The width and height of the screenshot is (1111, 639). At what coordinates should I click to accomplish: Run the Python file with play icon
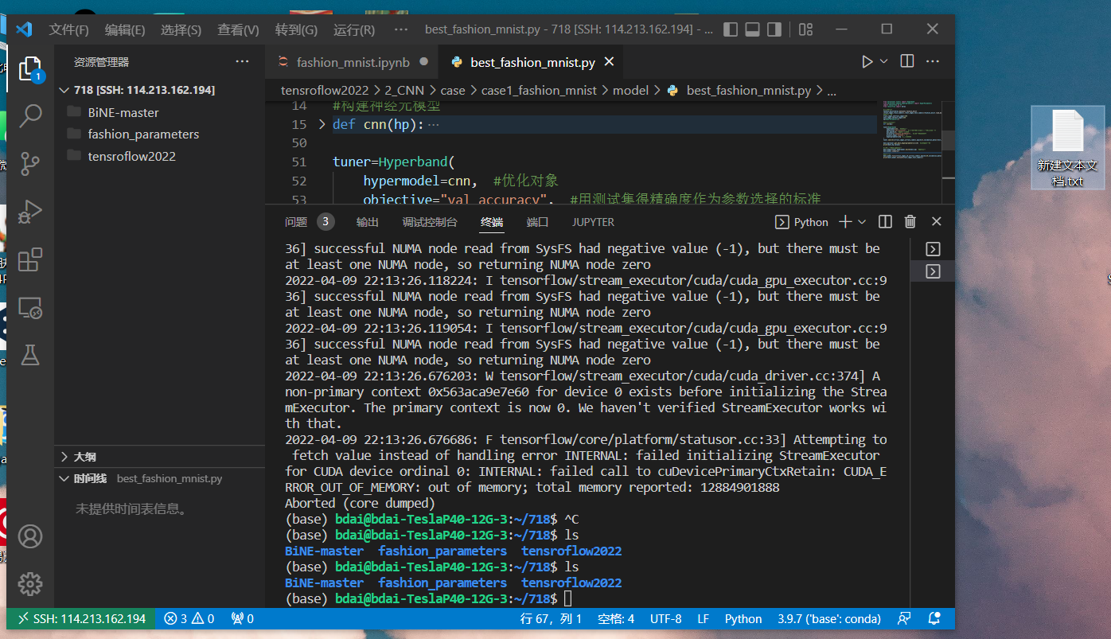click(867, 61)
